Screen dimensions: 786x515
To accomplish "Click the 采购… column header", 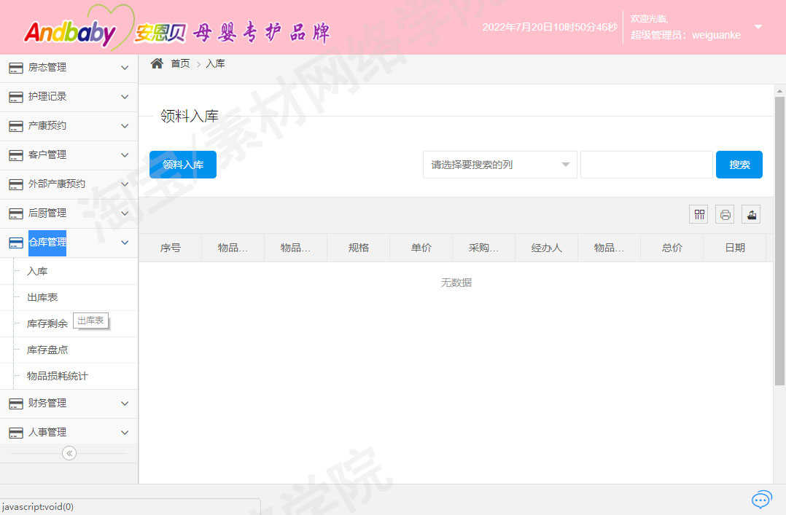I will pyautogui.click(x=483, y=248).
